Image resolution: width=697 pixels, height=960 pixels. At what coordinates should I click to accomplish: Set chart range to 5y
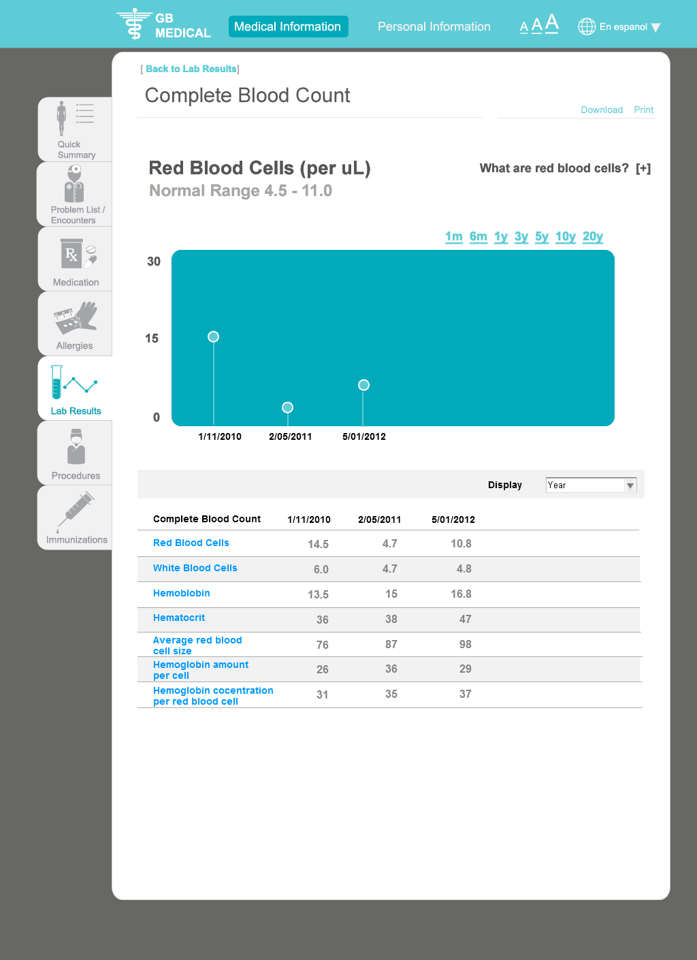coord(542,236)
